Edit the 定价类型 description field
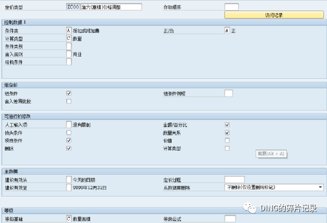This screenshot has width=327, height=223. click(x=112, y=7)
